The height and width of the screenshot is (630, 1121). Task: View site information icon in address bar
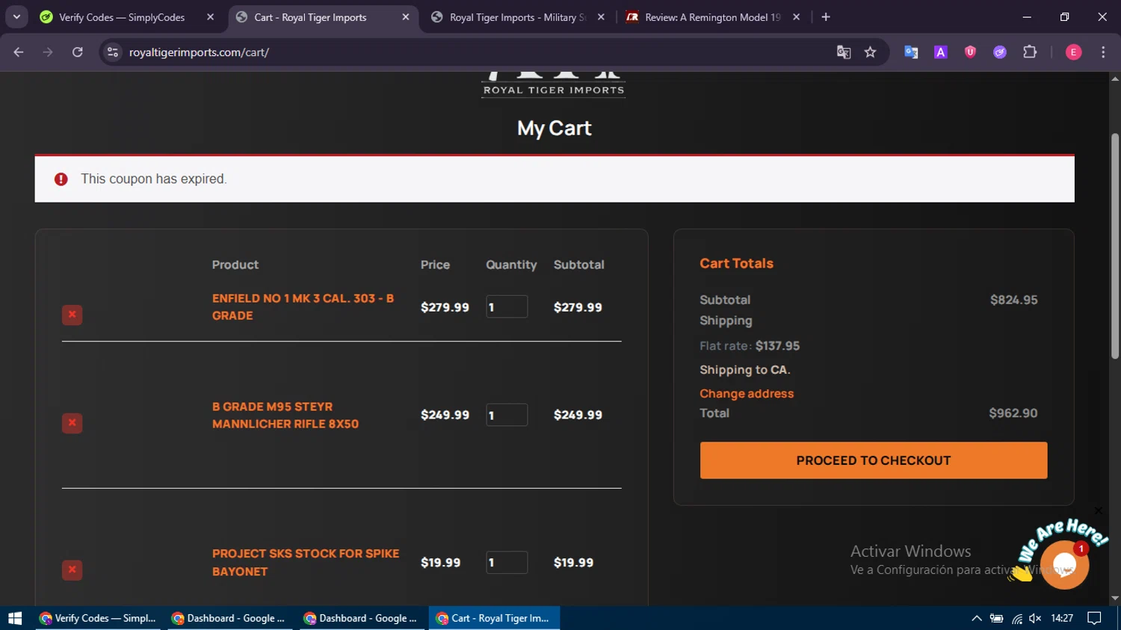pos(113,52)
